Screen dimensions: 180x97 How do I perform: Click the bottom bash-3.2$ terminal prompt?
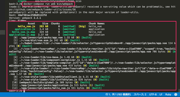(16, 91)
